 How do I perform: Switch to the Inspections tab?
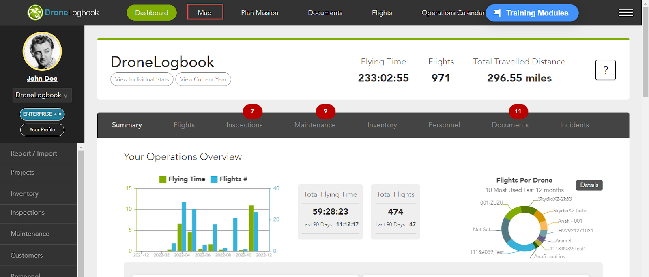245,125
